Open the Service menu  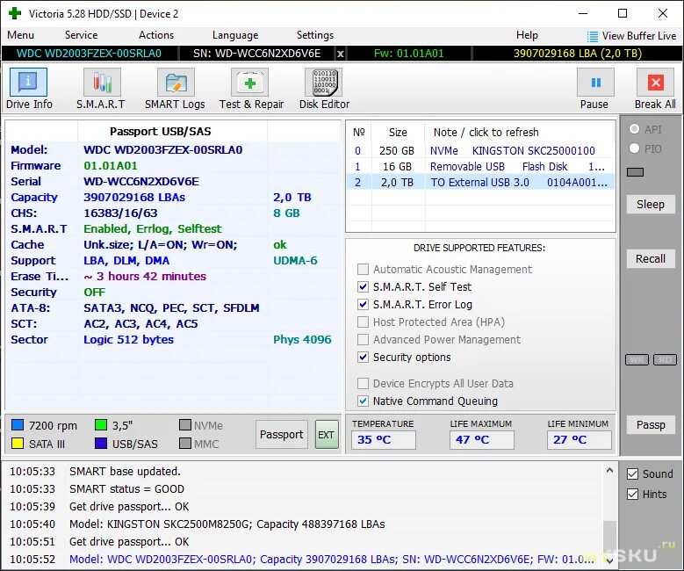click(x=81, y=35)
